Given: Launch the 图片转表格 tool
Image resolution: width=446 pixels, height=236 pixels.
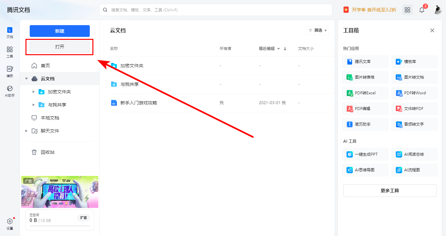Looking at the screenshot, I should pos(365,77).
